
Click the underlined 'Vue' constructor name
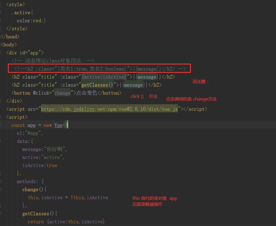point(58,125)
